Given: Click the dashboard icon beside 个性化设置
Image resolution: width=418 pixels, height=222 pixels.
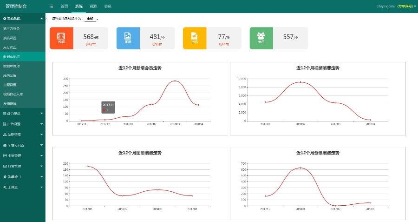Looking at the screenshot, I should (5, 145).
